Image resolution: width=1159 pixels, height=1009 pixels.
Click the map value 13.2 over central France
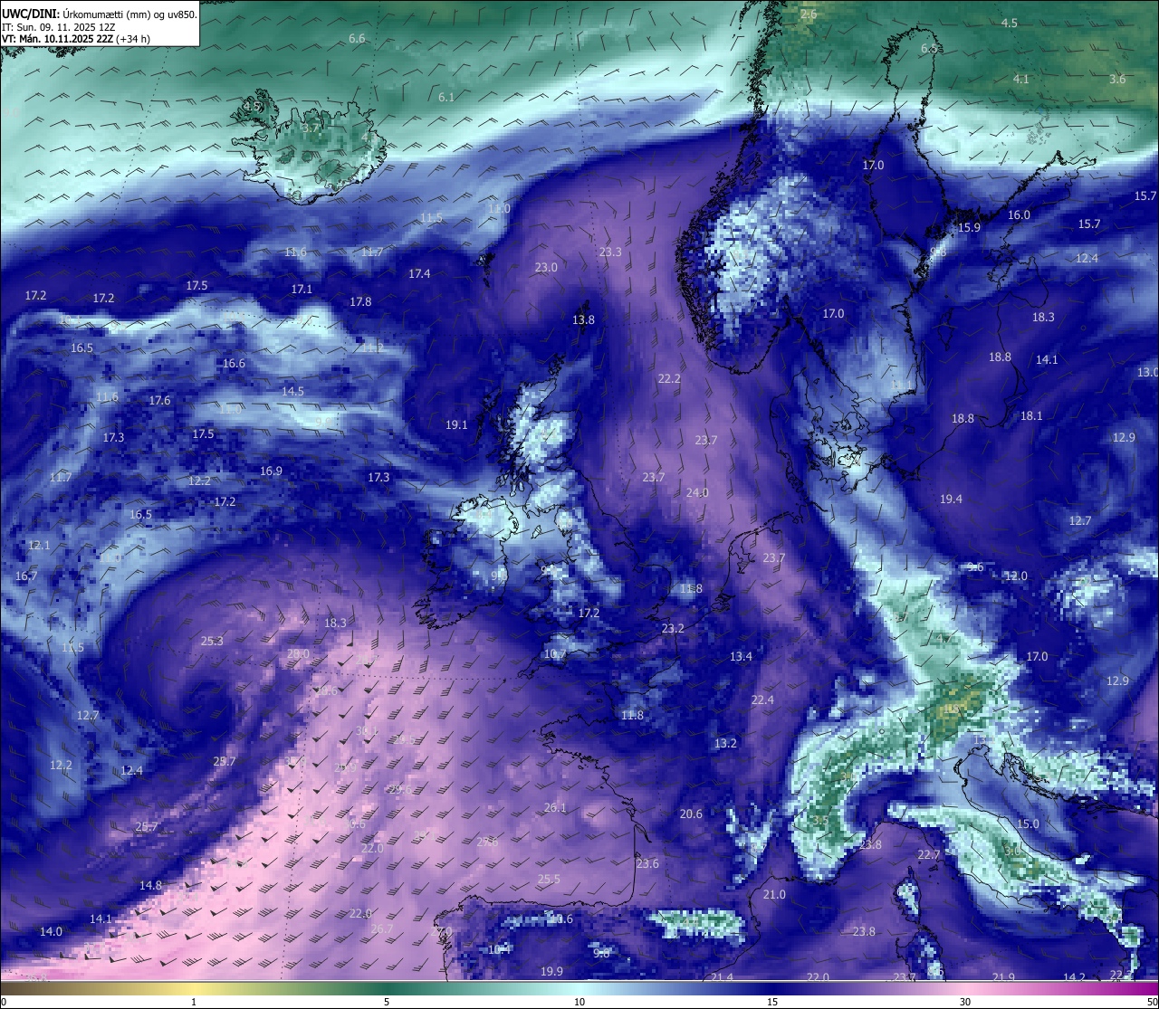click(725, 744)
